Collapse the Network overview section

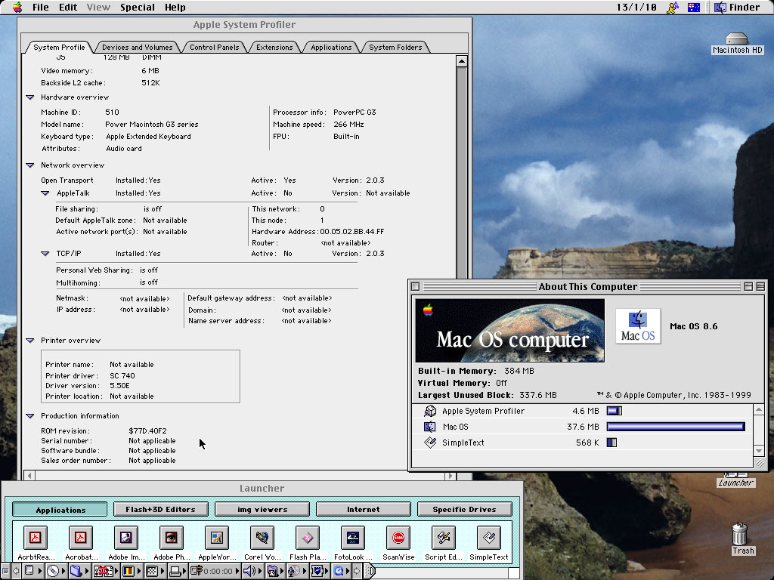30,165
